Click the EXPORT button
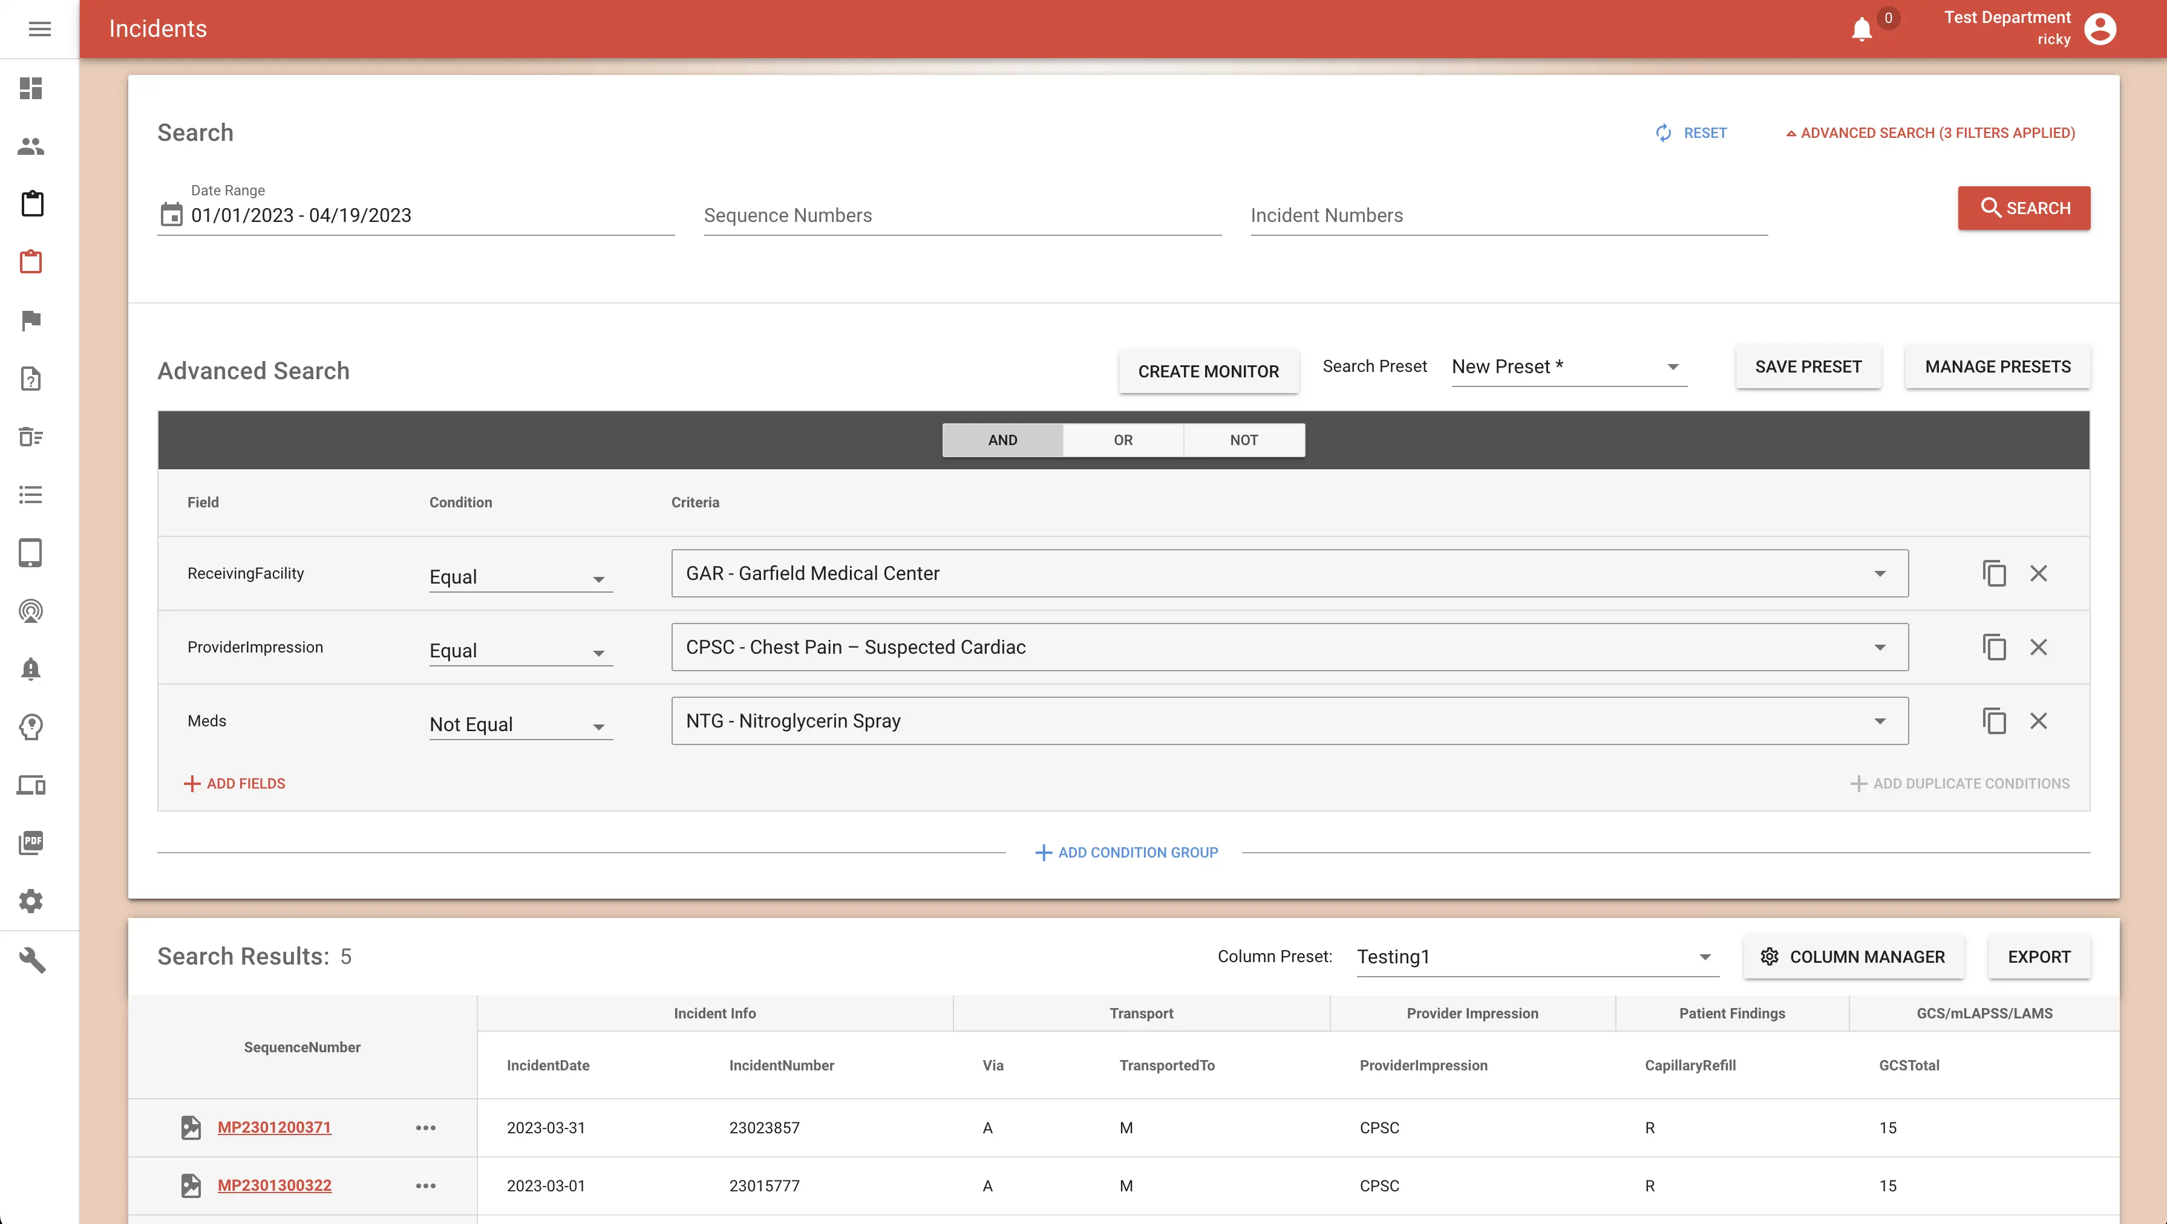Image resolution: width=2167 pixels, height=1224 pixels. (2039, 957)
